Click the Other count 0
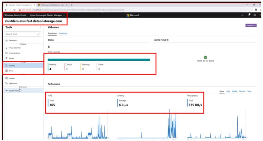The height and width of the screenshot is (141, 263). pyautogui.click(x=99, y=69)
